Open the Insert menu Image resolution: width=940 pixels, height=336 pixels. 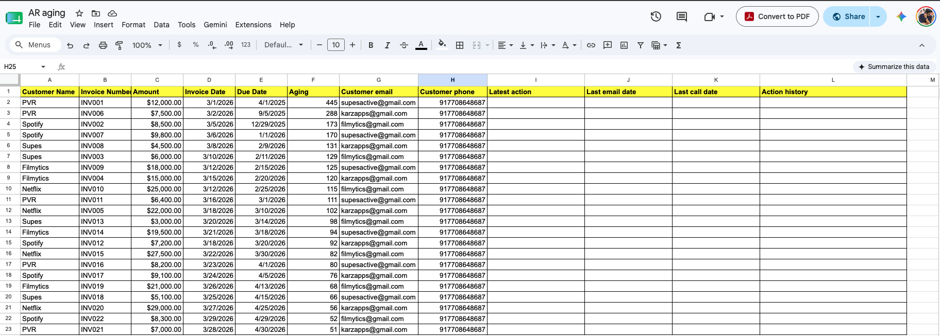point(104,25)
